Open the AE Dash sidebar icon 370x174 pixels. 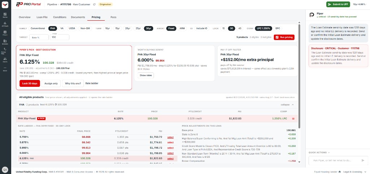(5, 24)
